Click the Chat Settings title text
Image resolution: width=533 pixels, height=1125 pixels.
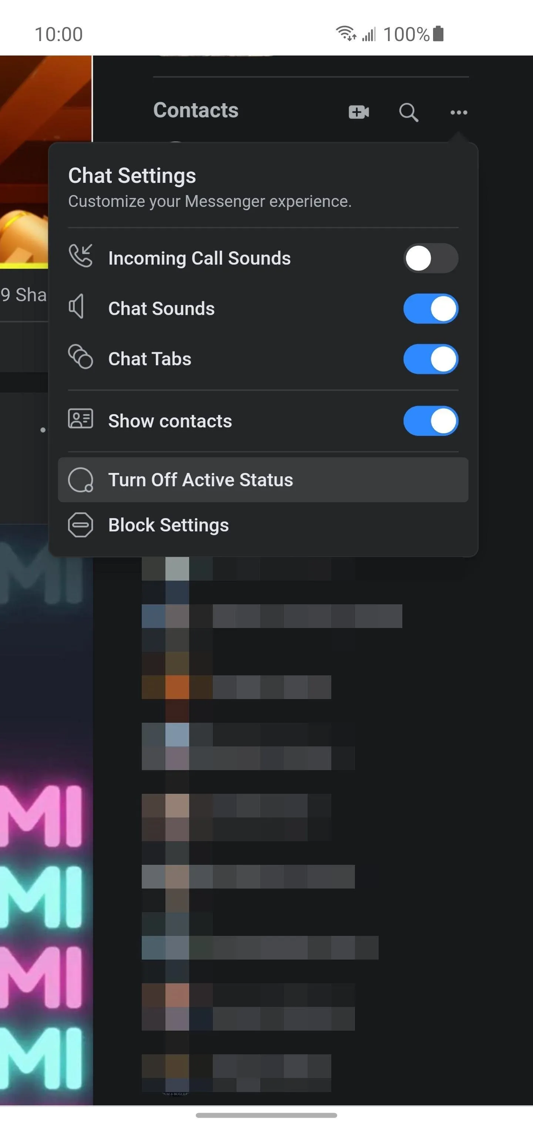[x=132, y=175]
